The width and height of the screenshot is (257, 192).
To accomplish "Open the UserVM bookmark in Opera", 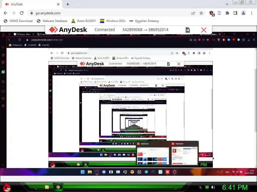I will click(44, 45).
